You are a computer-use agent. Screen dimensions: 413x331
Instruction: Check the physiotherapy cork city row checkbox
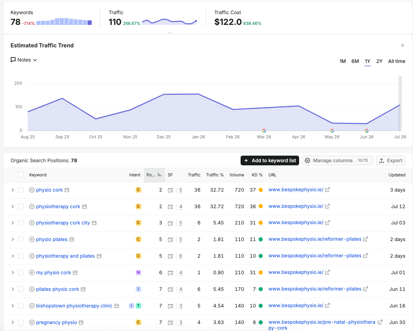coord(21,223)
